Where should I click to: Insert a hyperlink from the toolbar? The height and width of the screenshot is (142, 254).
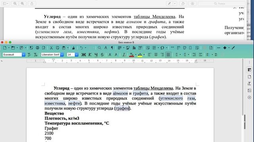[172, 47]
